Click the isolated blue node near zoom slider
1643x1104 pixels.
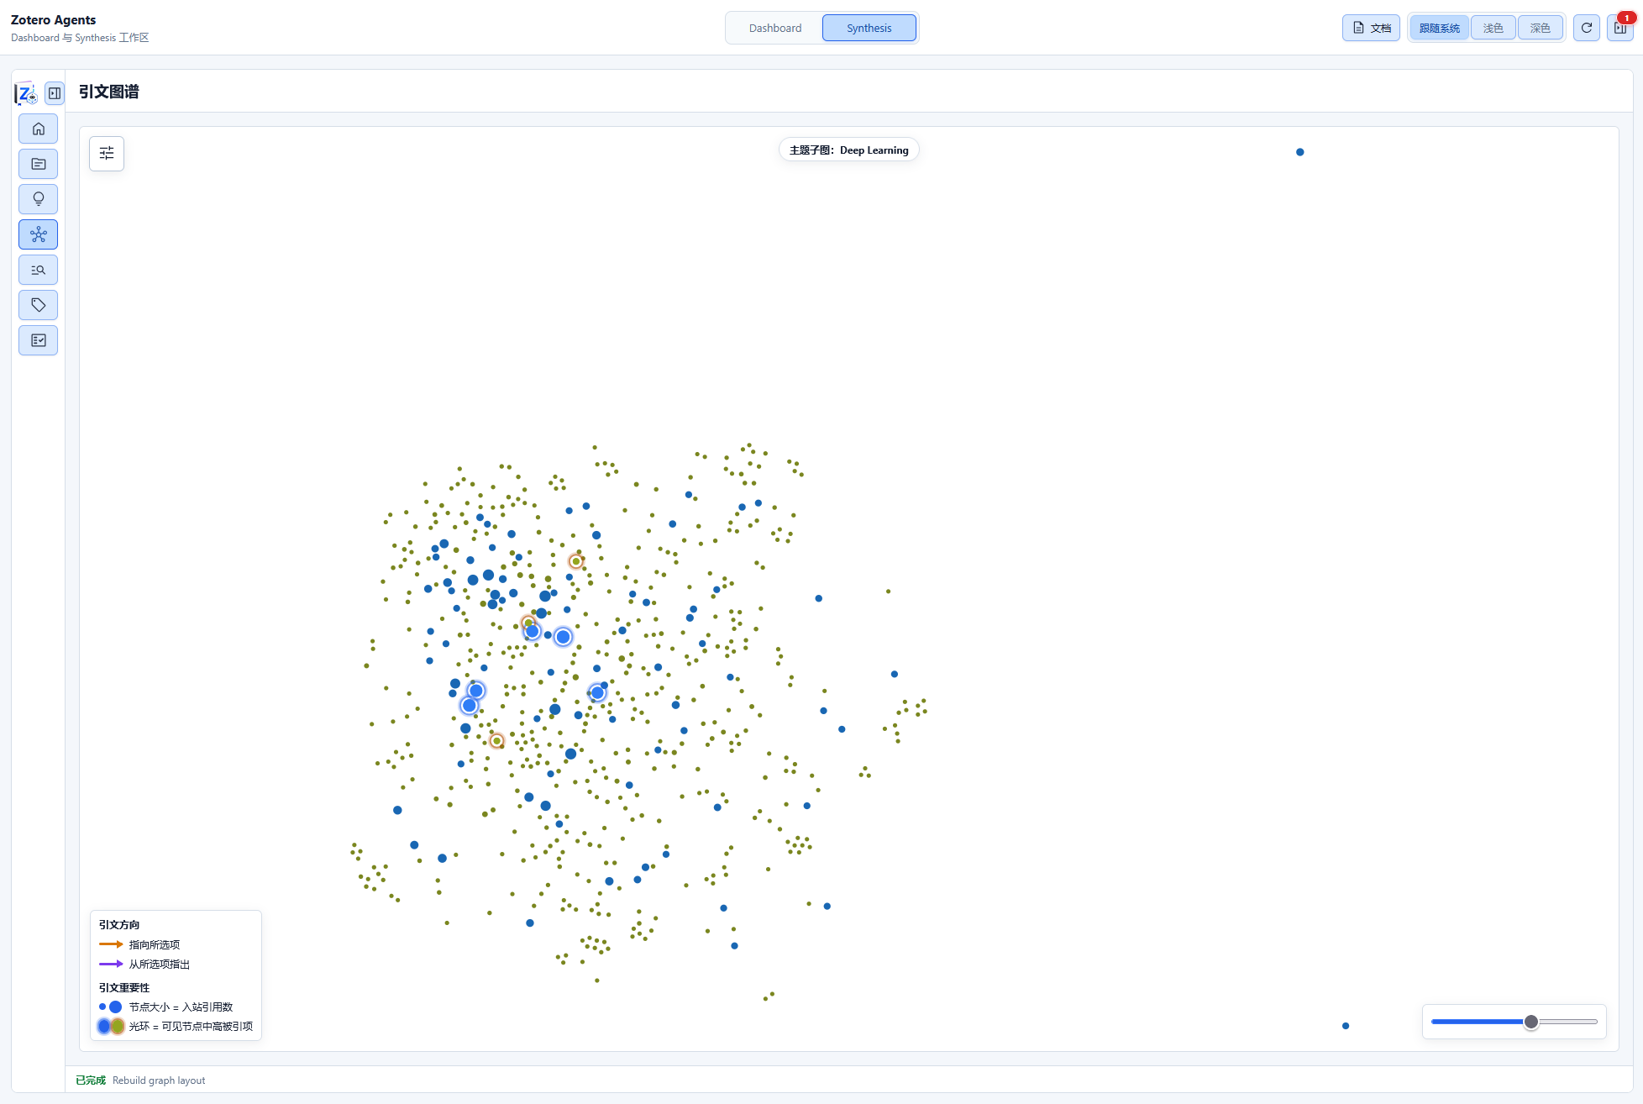coord(1346,1026)
